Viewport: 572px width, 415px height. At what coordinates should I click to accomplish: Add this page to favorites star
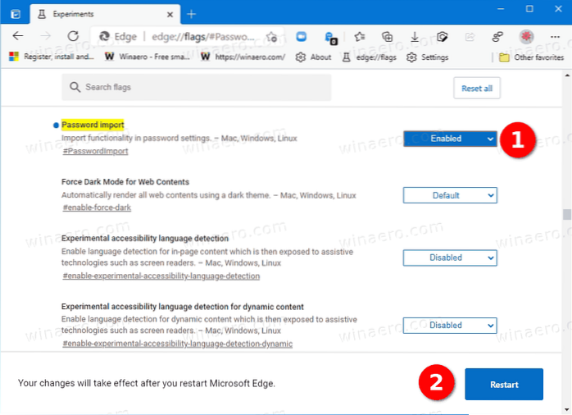pyautogui.click(x=270, y=36)
